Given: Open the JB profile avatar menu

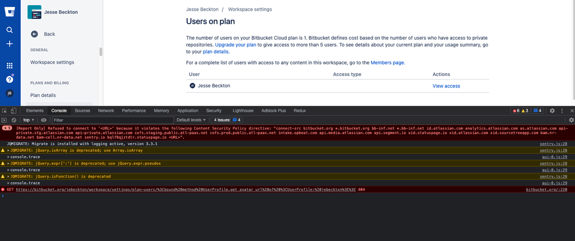Looking at the screenshot, I should click(10, 93).
